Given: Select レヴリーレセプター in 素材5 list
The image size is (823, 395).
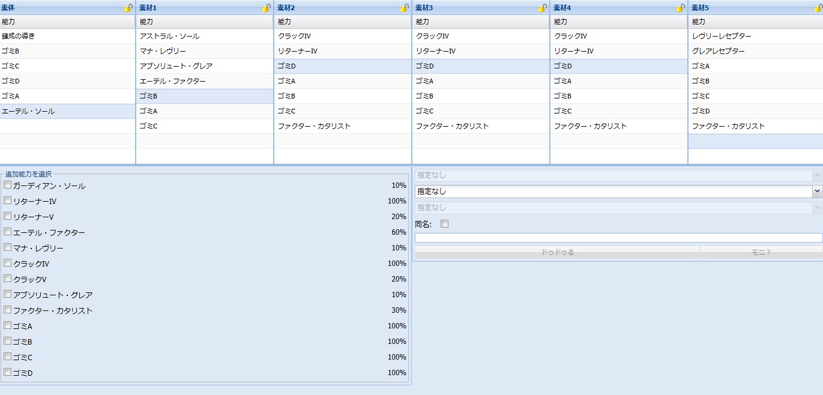Looking at the screenshot, I should [755, 36].
